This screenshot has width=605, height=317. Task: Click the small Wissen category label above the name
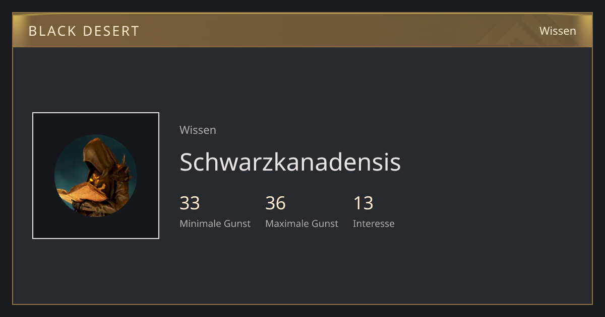tap(198, 130)
